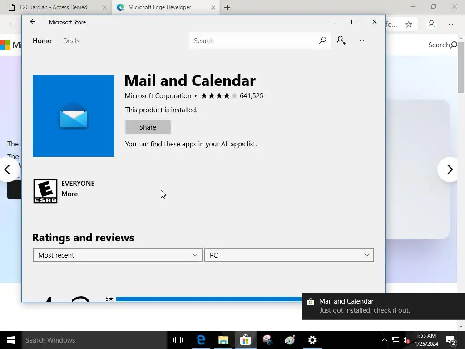Open the Action Center notifications icon
465x349 pixels.
click(450, 340)
